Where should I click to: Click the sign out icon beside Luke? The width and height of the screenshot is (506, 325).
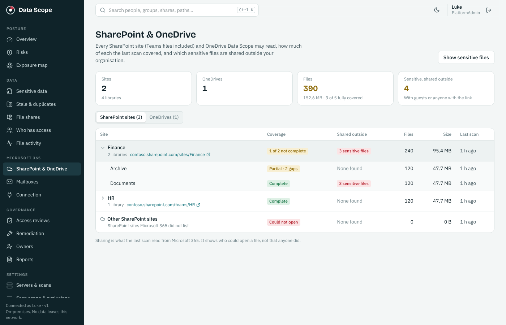pyautogui.click(x=489, y=10)
